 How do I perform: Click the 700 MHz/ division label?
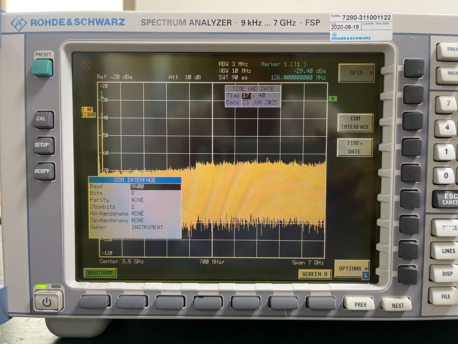click(212, 262)
